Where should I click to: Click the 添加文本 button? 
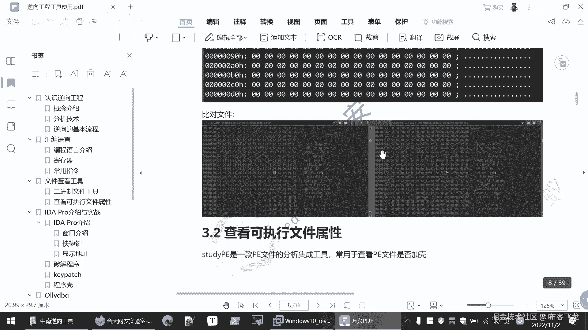click(278, 37)
